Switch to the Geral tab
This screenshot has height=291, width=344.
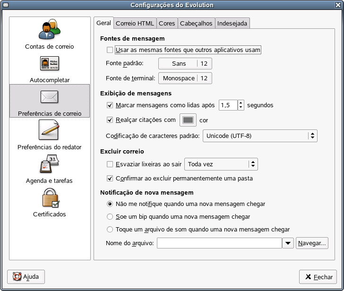point(104,23)
